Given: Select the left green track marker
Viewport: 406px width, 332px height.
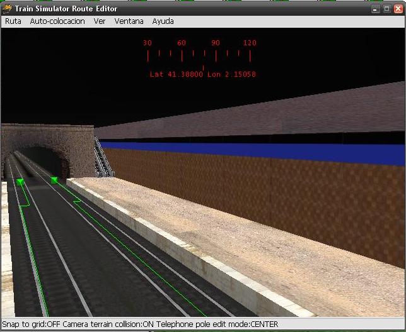Looking at the screenshot, I should 20,182.
